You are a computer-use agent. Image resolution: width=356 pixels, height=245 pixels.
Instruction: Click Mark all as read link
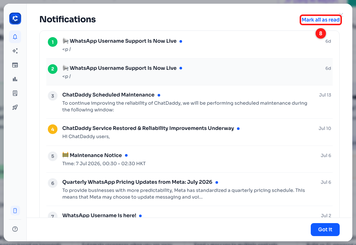[x=320, y=20]
